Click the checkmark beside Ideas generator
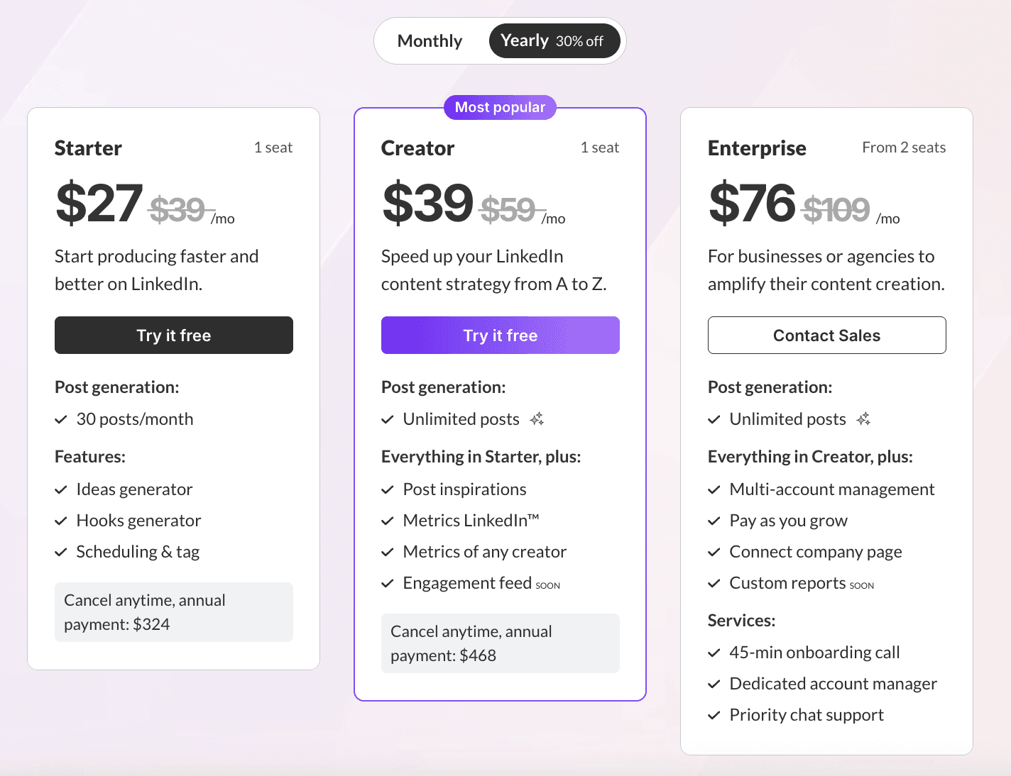1011x776 pixels. tap(61, 490)
